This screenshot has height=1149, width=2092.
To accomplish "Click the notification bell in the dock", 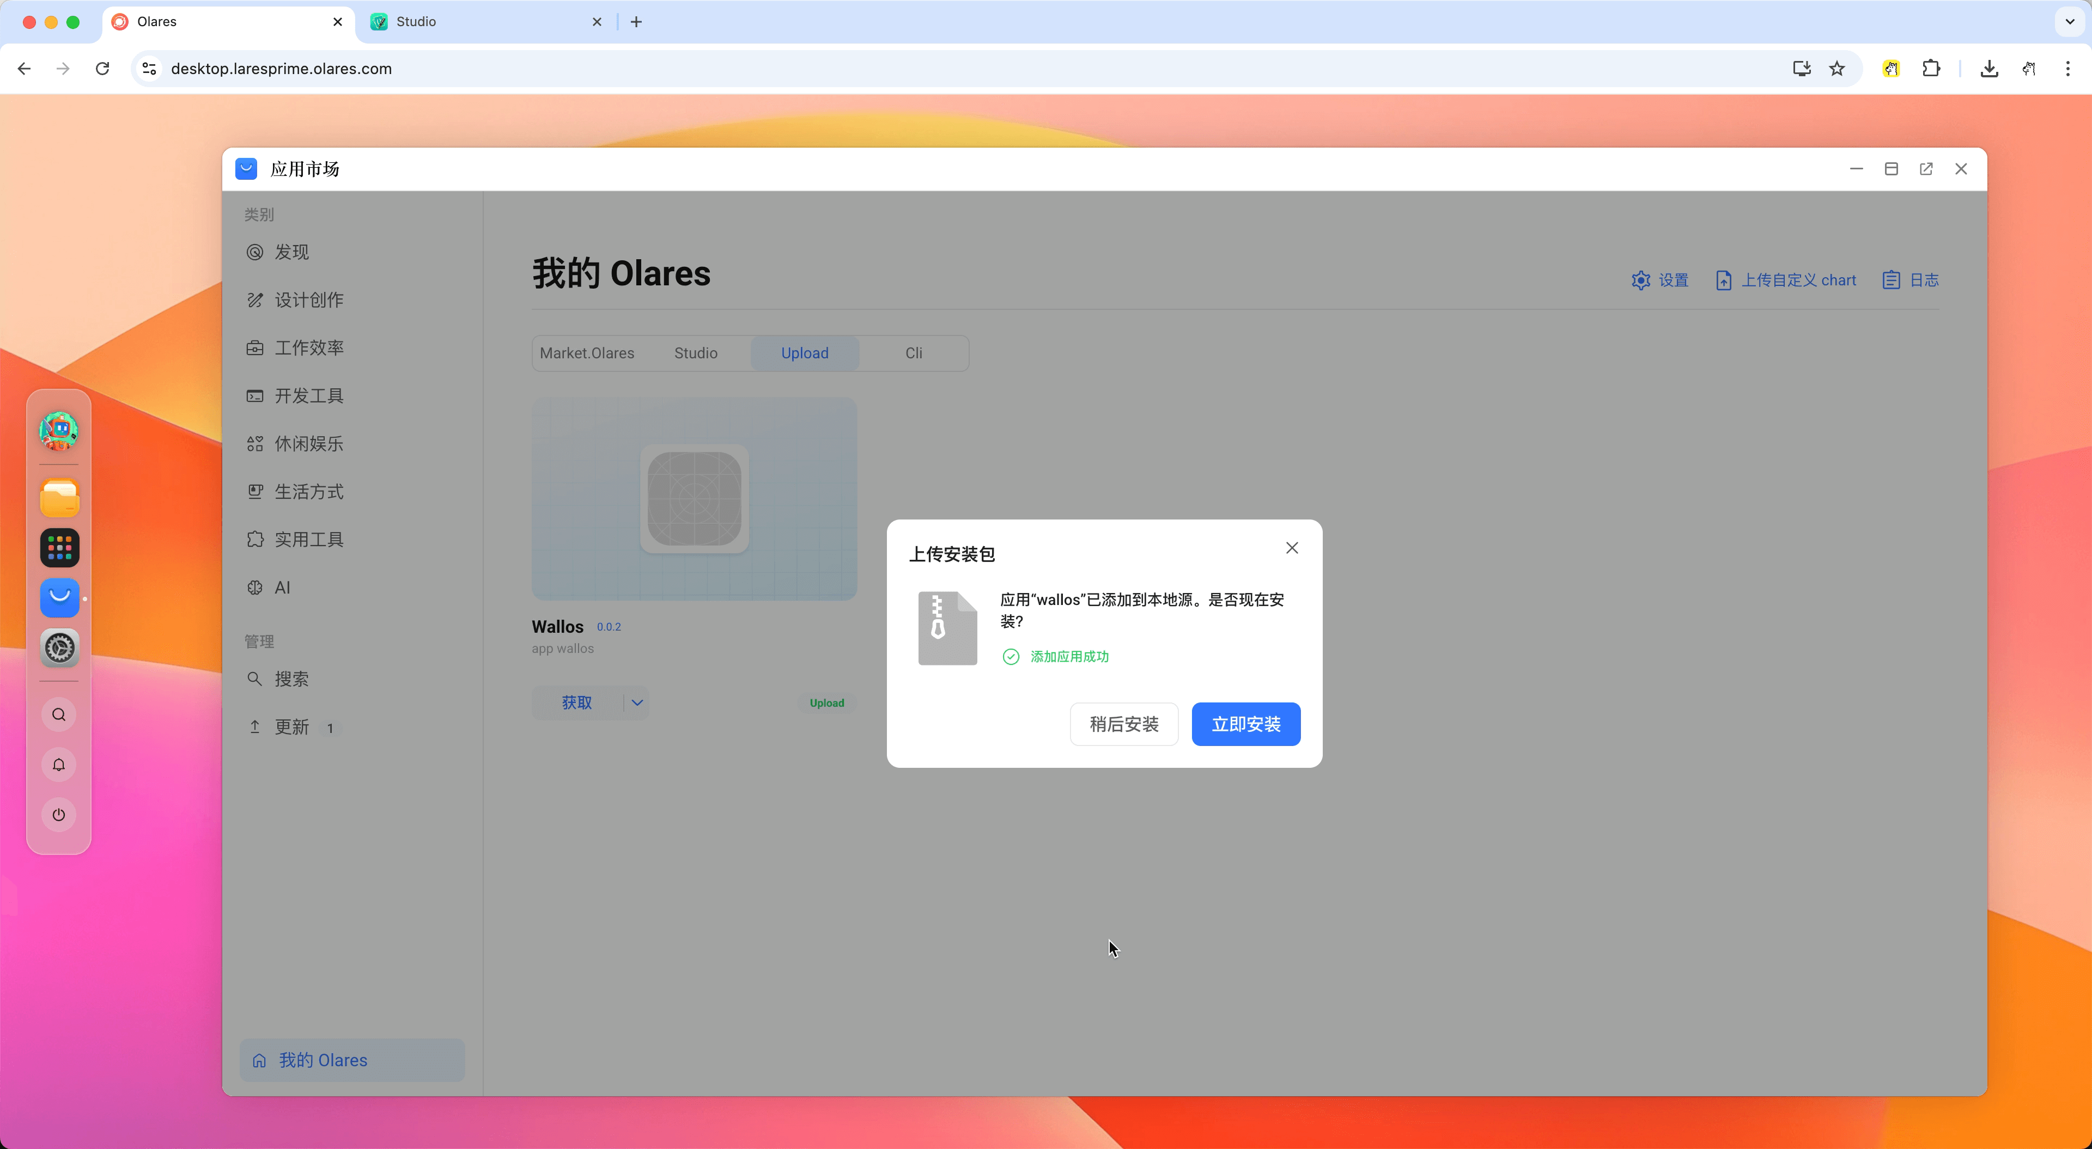I will (x=58, y=764).
